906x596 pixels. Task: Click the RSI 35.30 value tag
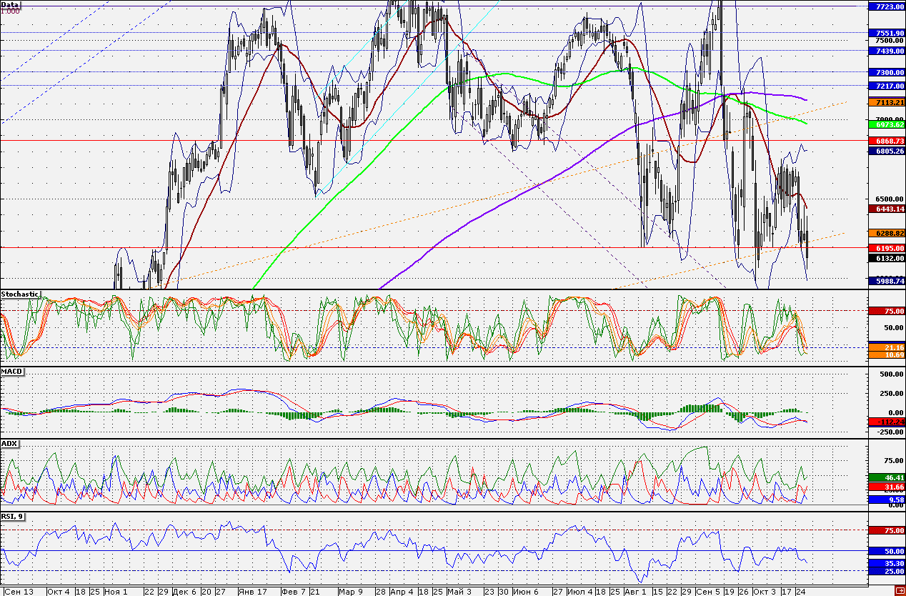click(x=886, y=563)
